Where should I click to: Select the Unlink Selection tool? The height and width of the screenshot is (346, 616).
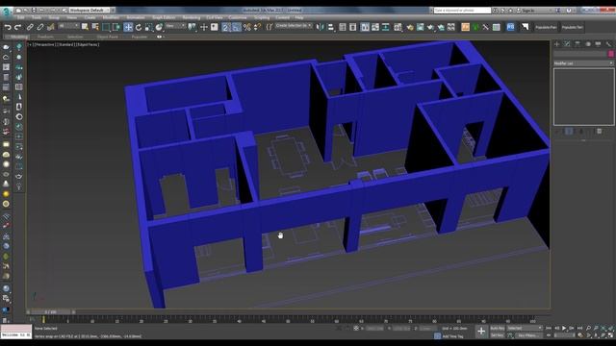click(40, 27)
